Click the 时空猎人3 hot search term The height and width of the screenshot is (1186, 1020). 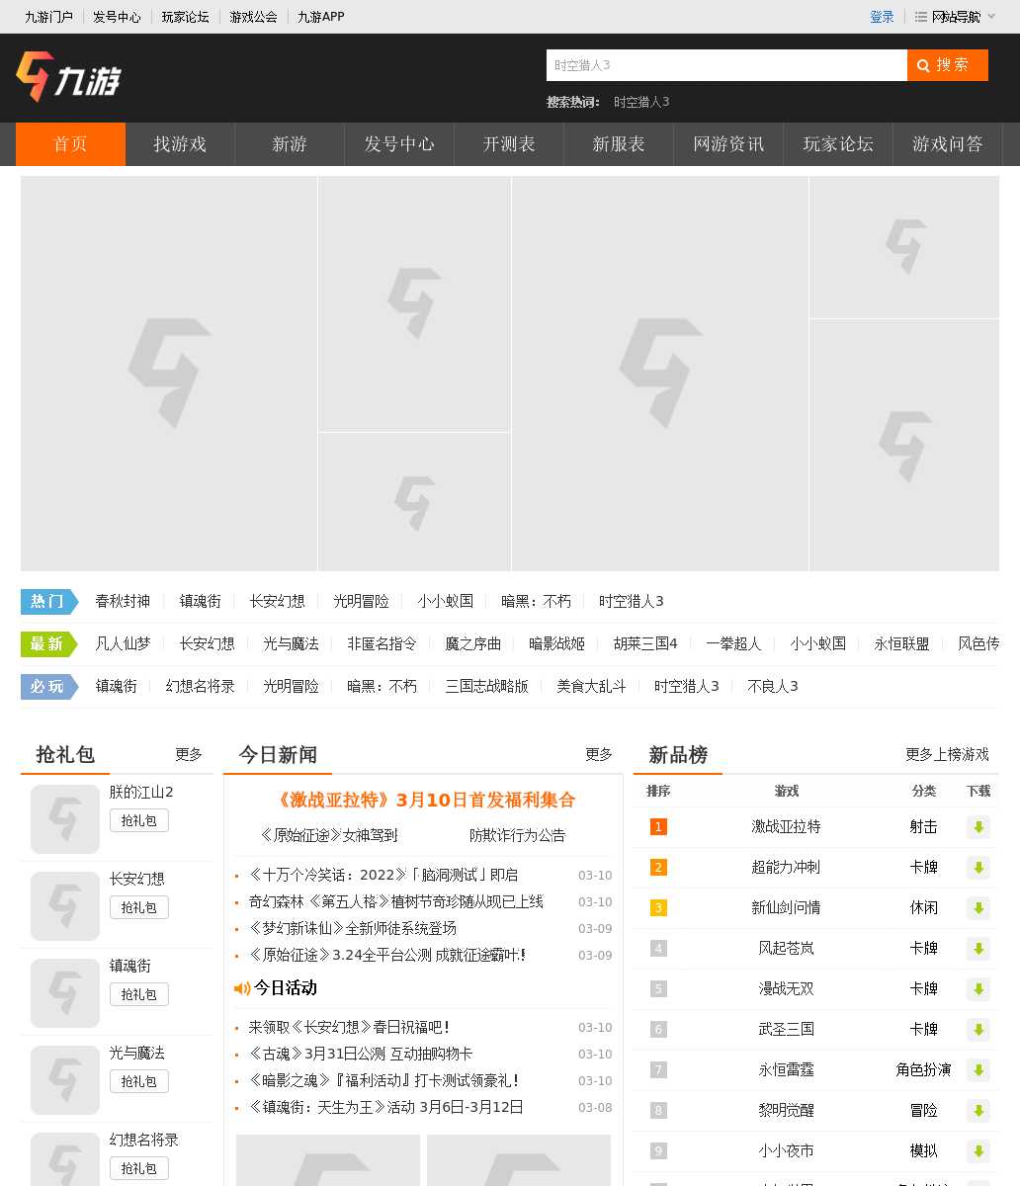click(x=641, y=102)
